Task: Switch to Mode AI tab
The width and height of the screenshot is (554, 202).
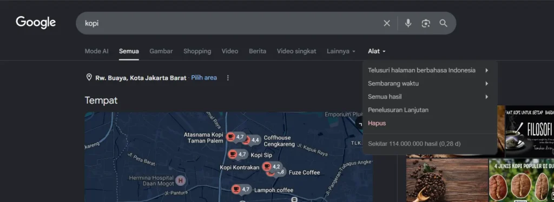Action: pyautogui.click(x=96, y=51)
